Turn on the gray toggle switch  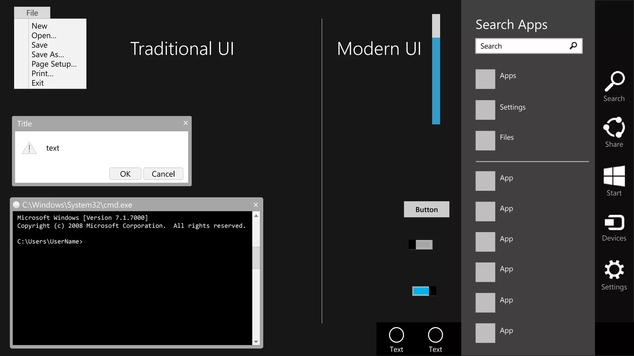(x=420, y=245)
